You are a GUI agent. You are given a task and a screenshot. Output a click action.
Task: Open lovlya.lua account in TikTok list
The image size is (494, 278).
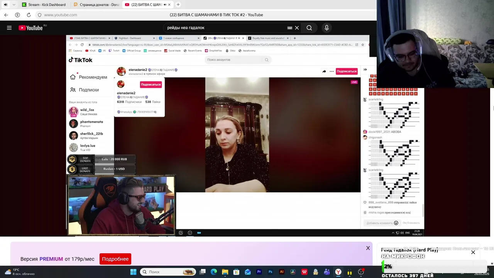coord(82,147)
